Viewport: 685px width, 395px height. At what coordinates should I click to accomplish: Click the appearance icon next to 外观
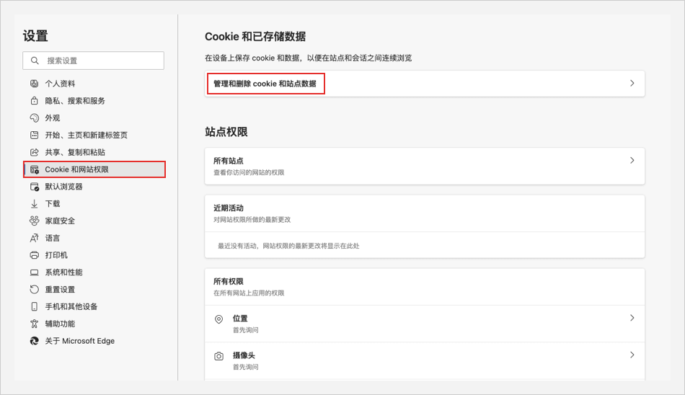(x=34, y=118)
